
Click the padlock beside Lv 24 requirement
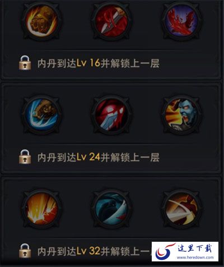[25, 157]
